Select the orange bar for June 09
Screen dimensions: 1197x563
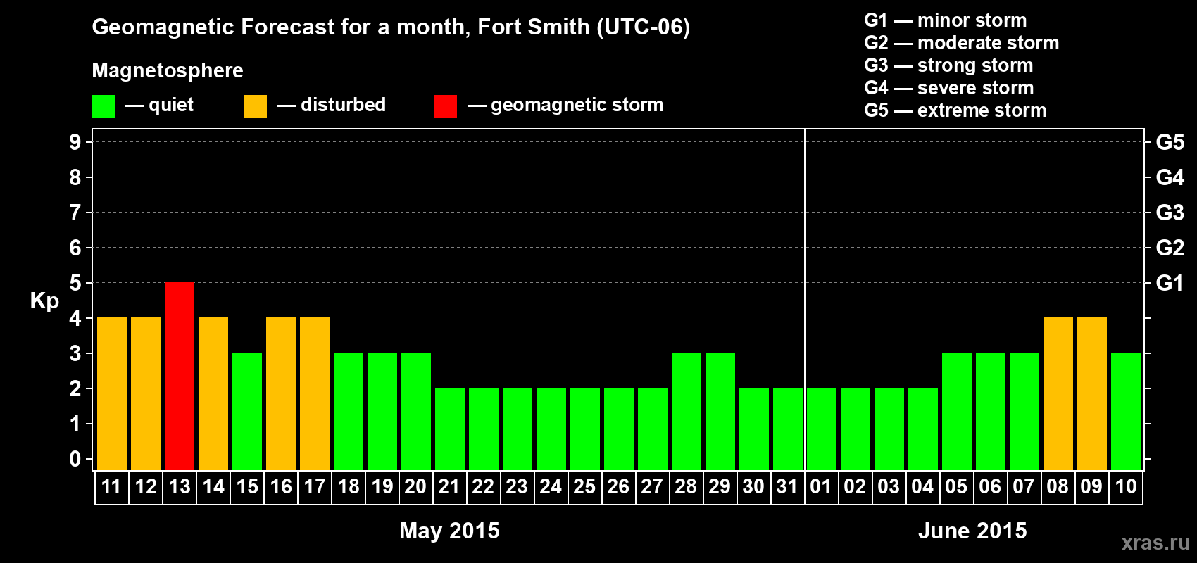1092,394
